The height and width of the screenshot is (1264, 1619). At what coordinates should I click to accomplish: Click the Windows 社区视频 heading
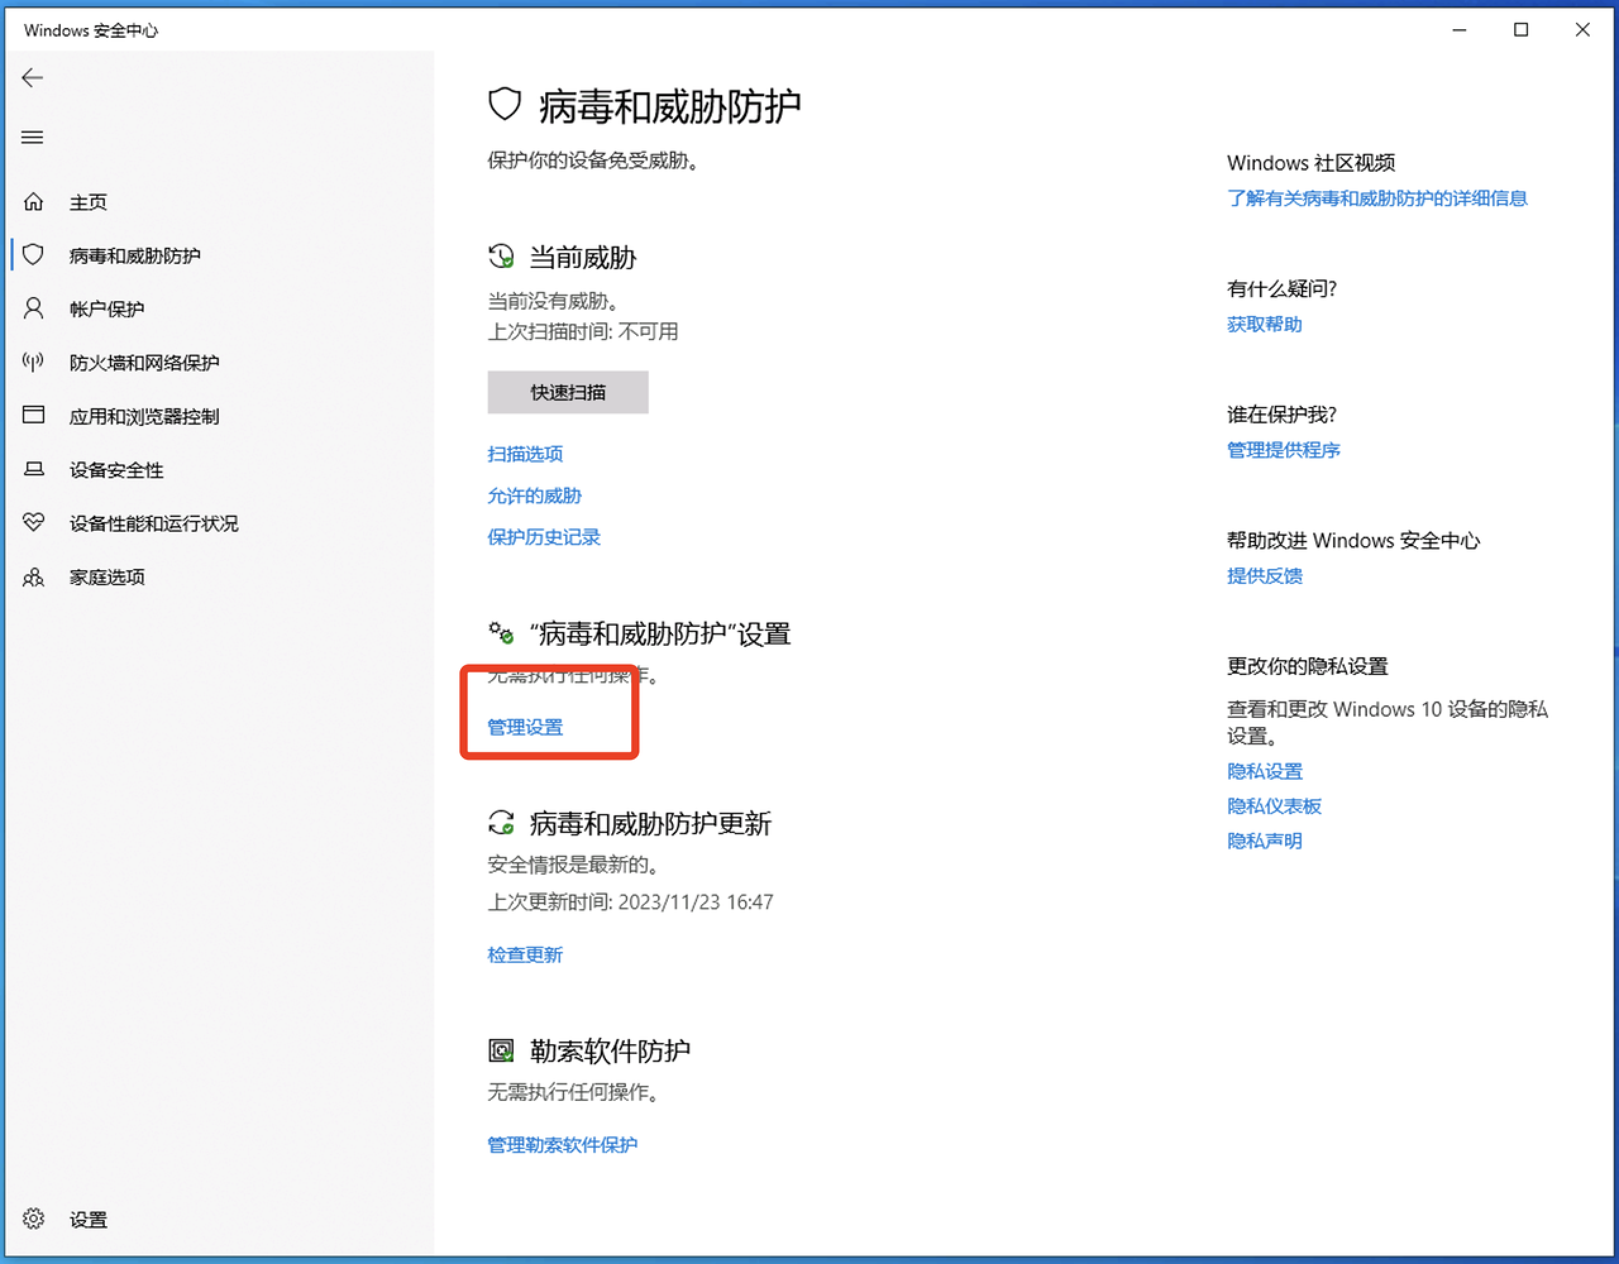[x=1312, y=163]
